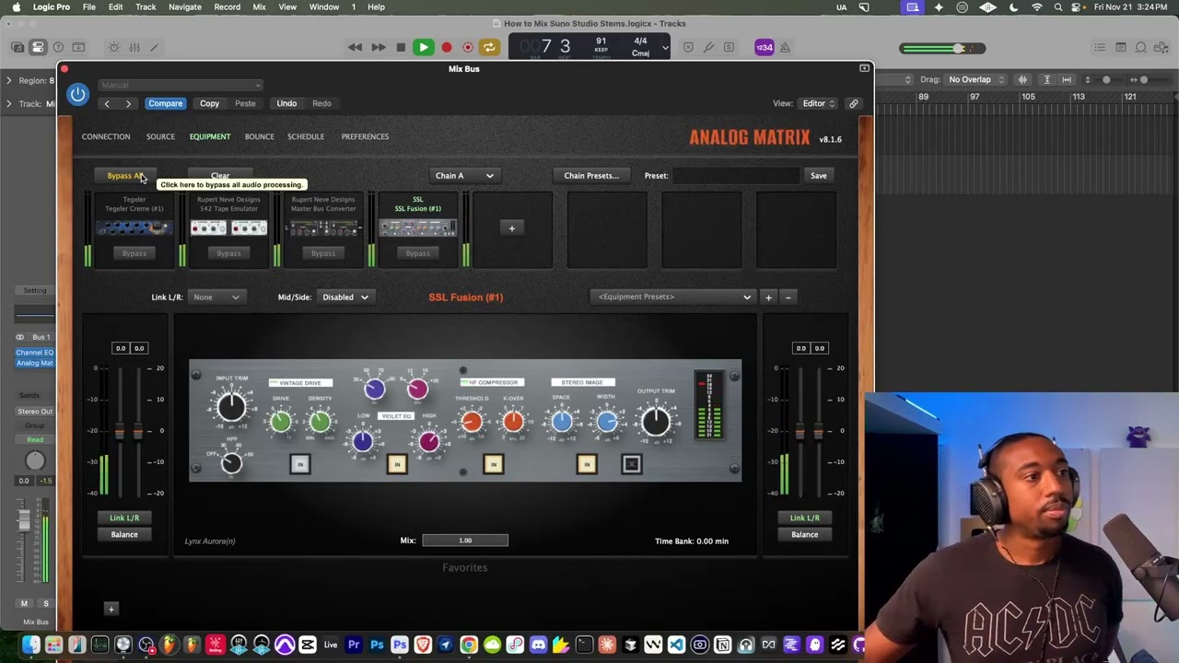Open the Mixer faders icon
This screenshot has height=663, width=1179.
[134, 47]
